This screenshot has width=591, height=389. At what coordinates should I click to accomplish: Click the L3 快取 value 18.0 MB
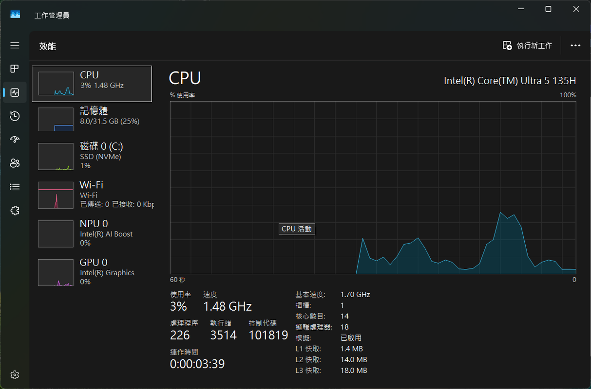(x=354, y=371)
